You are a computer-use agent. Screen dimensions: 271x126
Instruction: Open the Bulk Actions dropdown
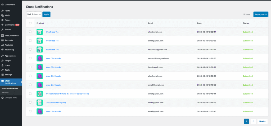point(34,14)
